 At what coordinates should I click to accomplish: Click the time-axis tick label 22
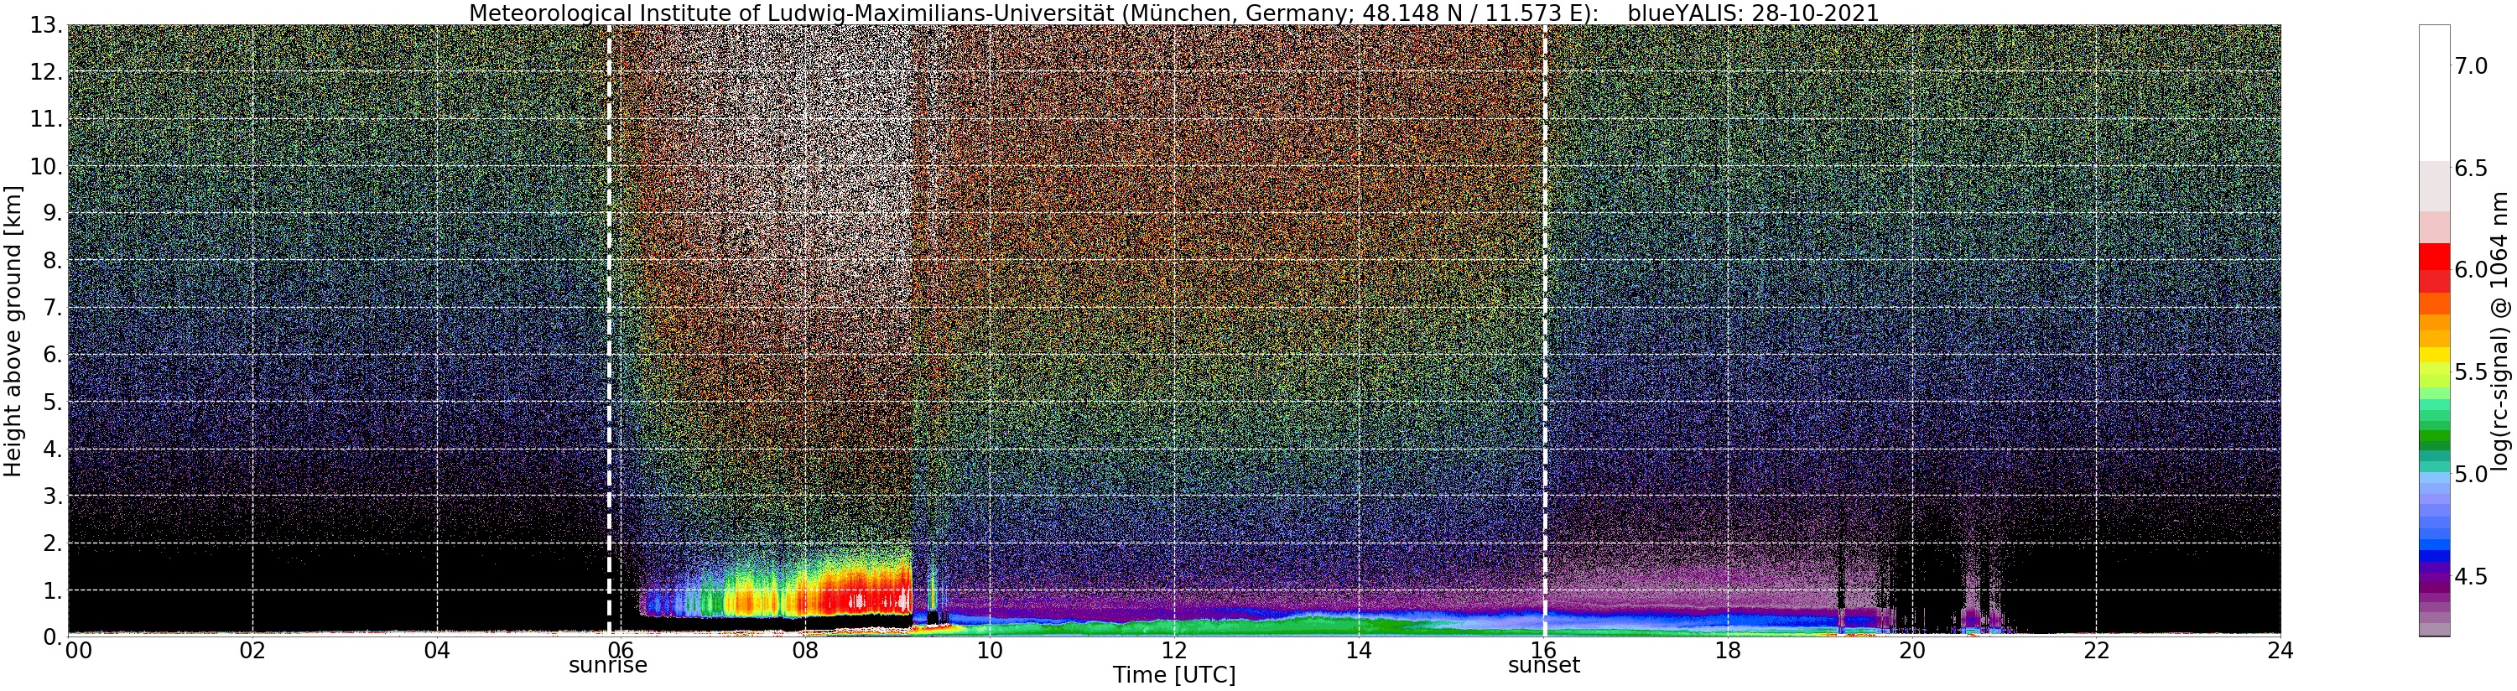pos(2096,650)
